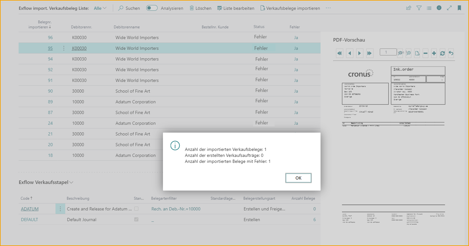Expand the list to fullscreen with arrow icon
This screenshot has width=469, height=246.
coord(449,8)
